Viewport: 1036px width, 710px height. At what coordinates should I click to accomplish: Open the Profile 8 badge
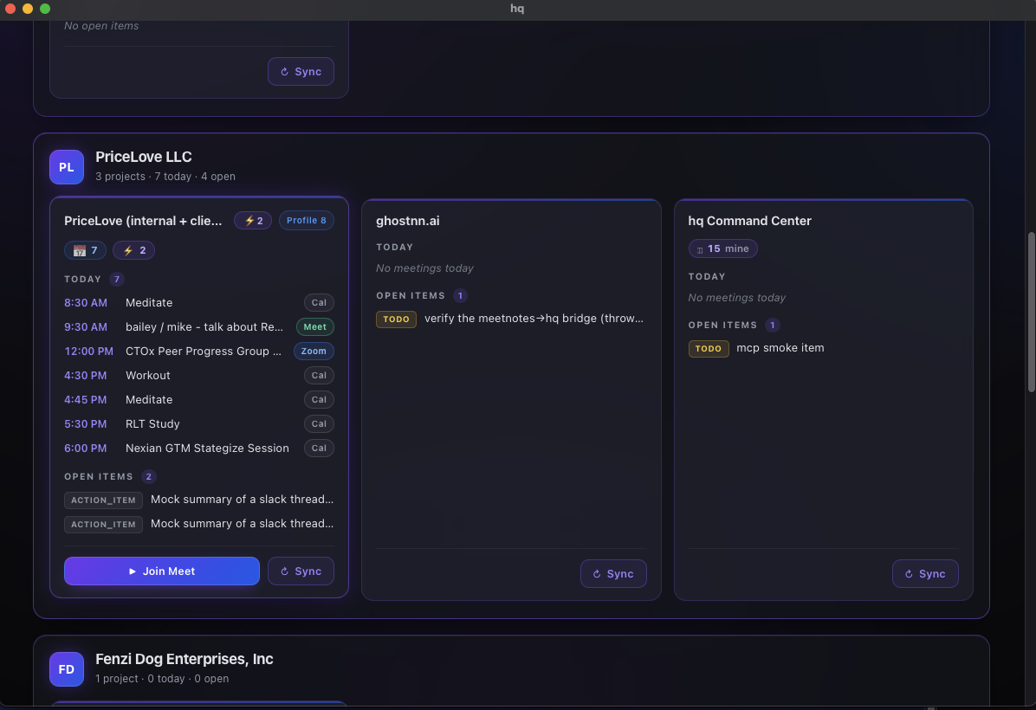tap(307, 221)
